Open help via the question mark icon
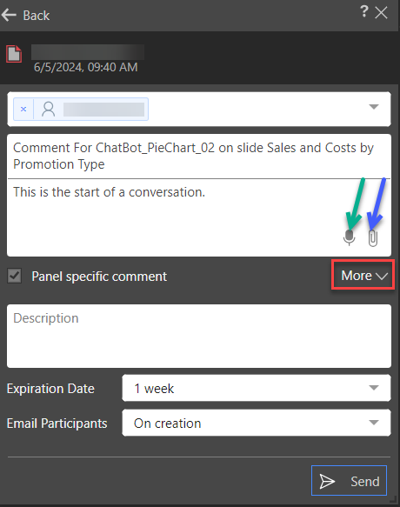The image size is (400, 507). click(x=364, y=11)
